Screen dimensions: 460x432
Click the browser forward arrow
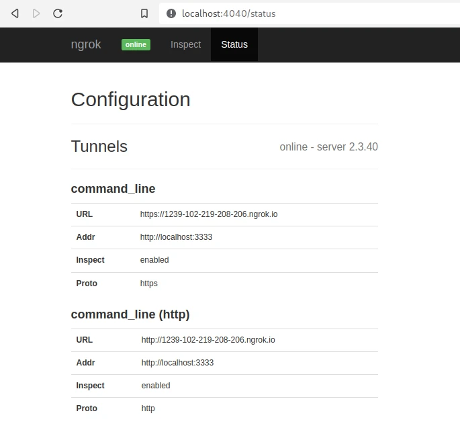click(x=36, y=13)
